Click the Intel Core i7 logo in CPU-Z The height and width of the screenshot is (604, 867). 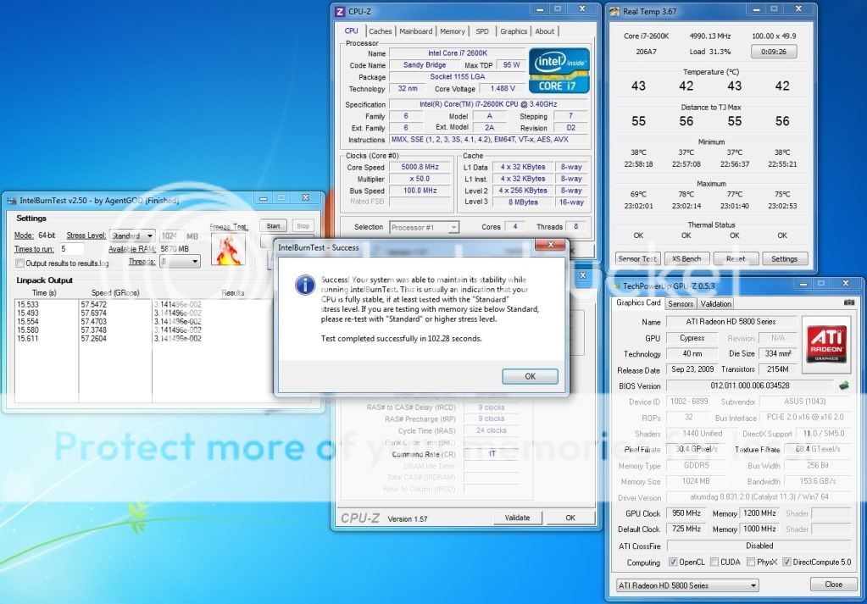click(x=558, y=69)
